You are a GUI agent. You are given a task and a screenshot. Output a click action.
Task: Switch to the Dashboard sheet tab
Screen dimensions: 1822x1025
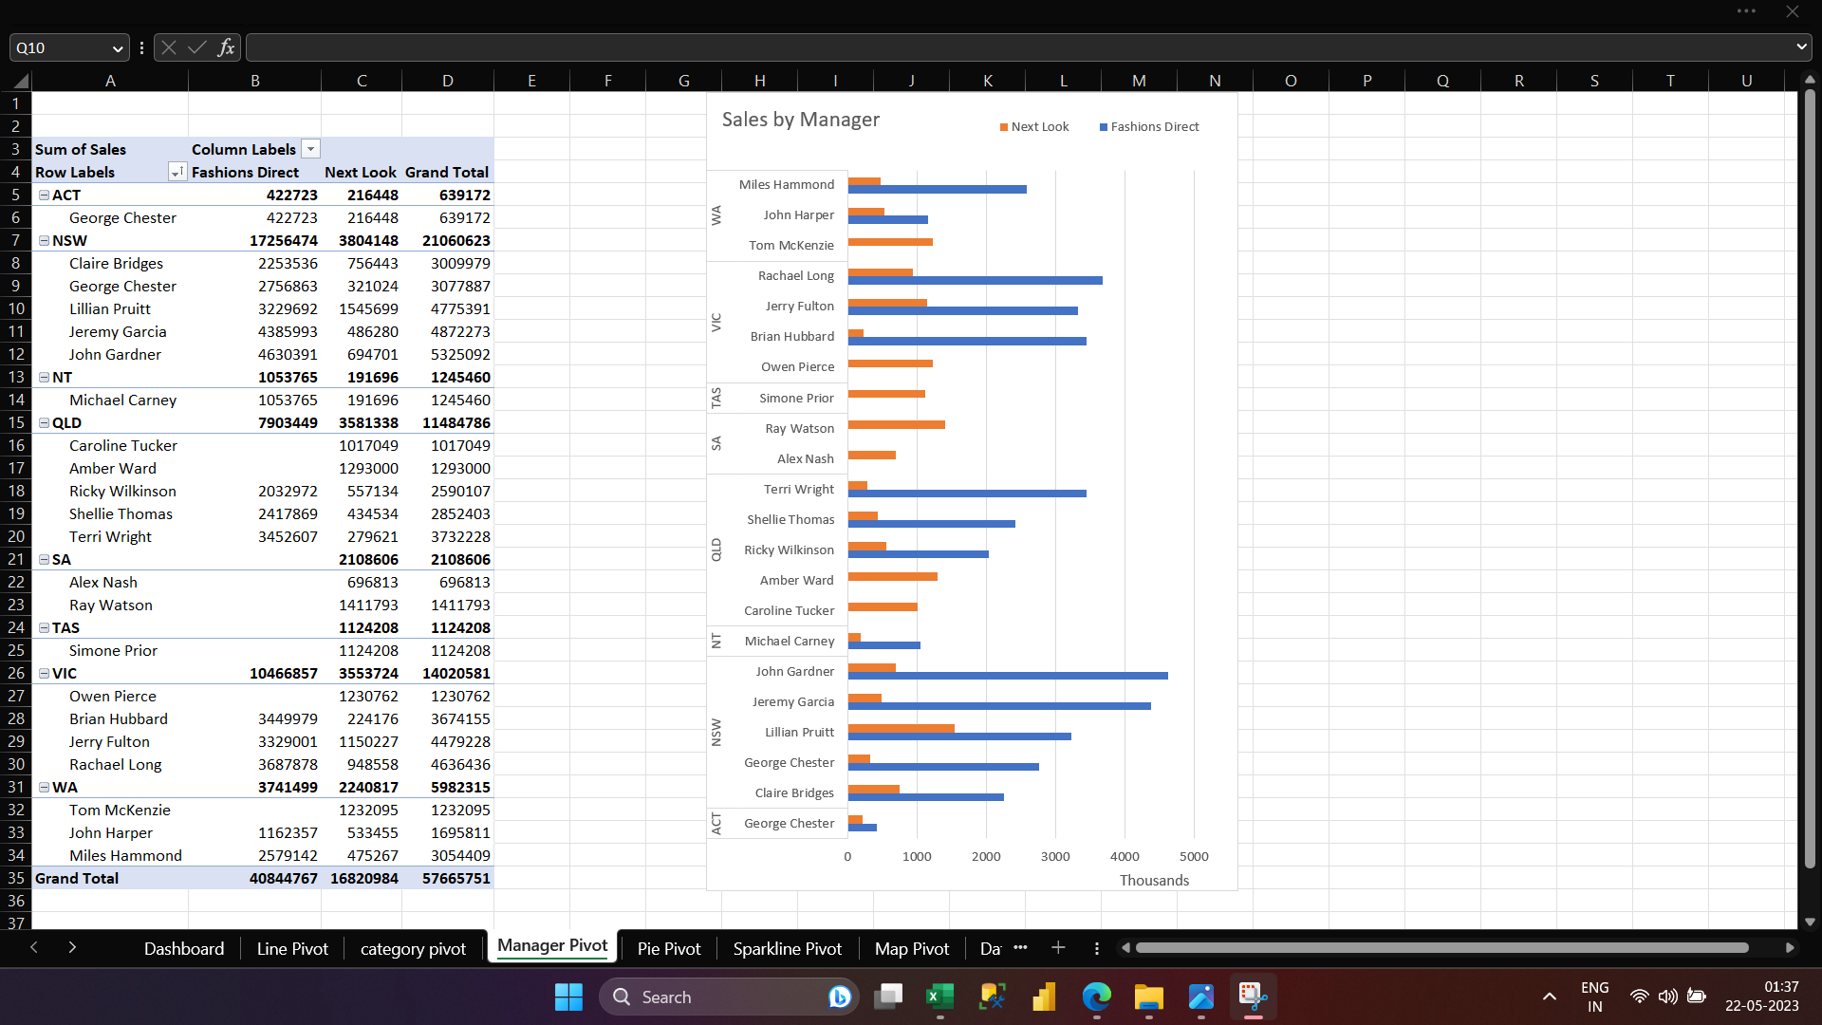[x=183, y=947]
